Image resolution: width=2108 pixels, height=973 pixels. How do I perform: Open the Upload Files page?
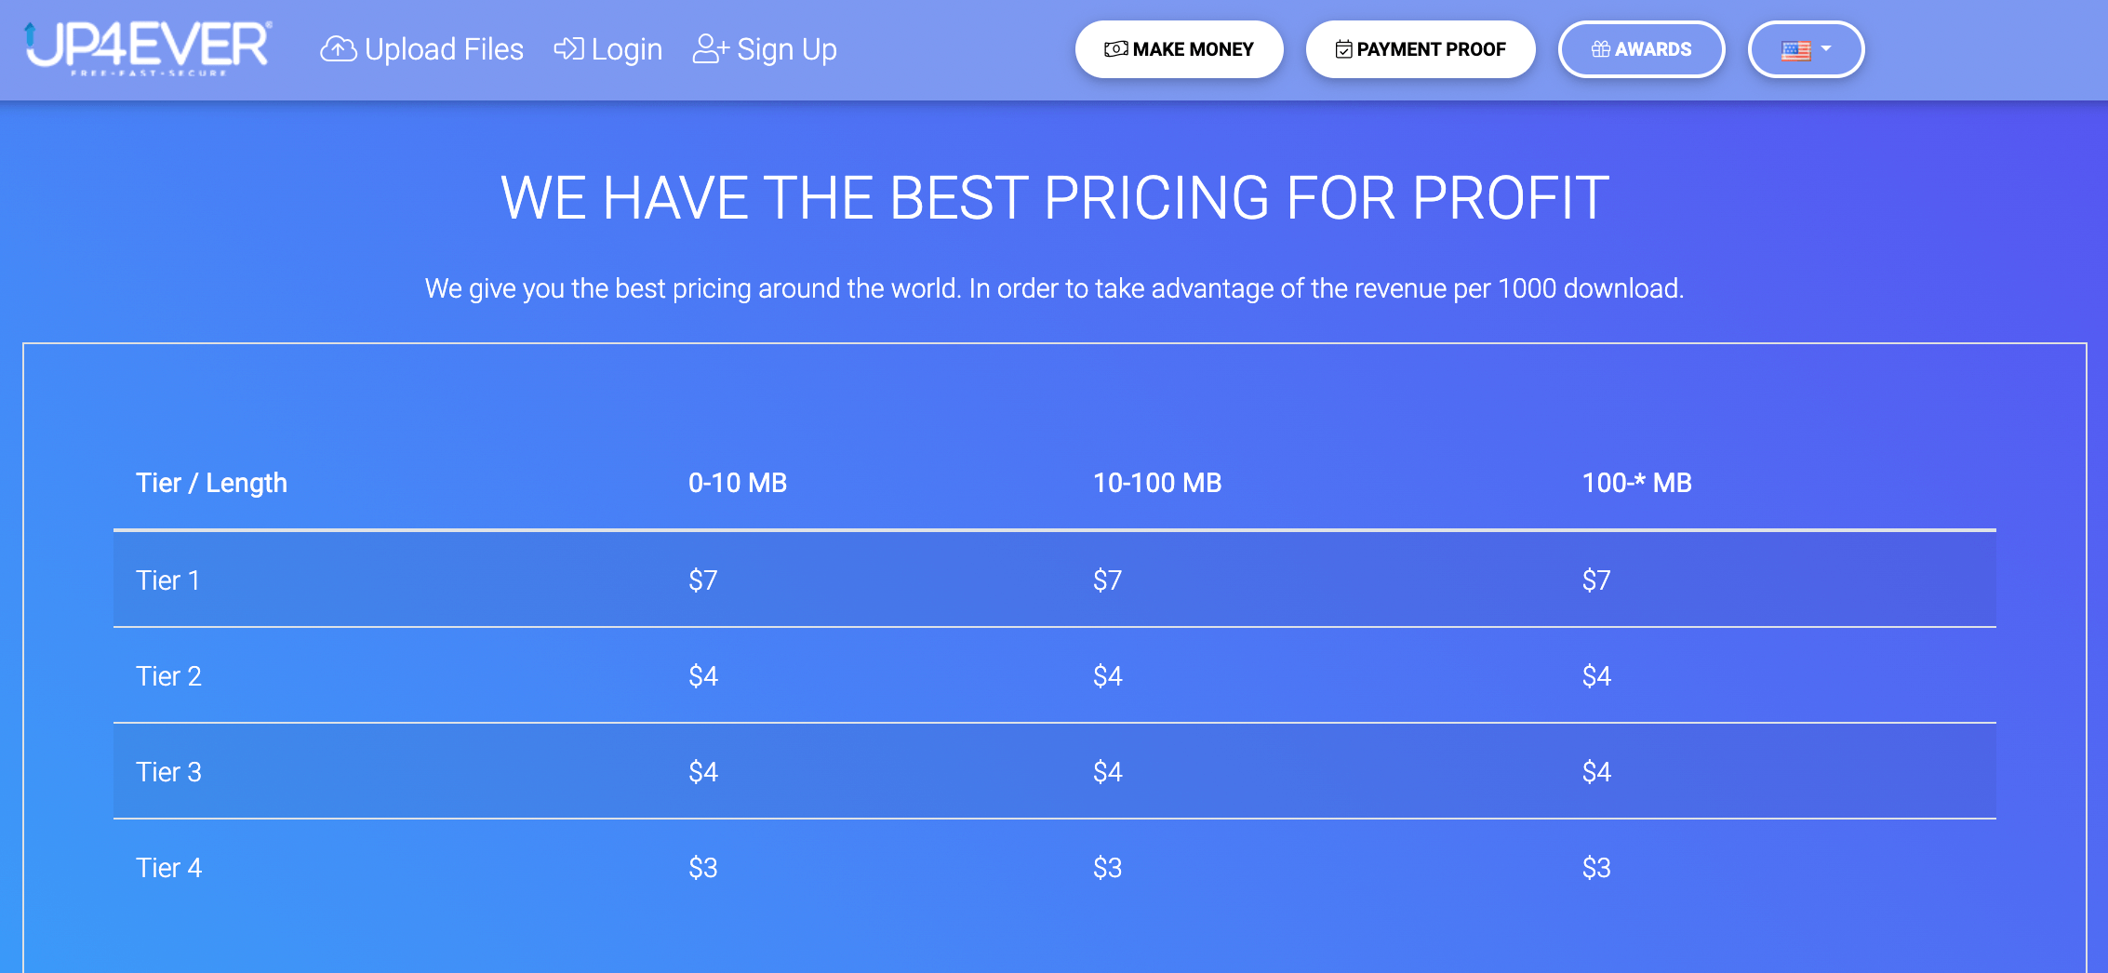pyautogui.click(x=444, y=49)
